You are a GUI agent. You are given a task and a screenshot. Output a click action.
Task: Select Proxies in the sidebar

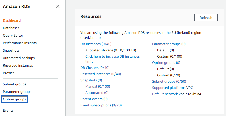[x=8, y=73]
